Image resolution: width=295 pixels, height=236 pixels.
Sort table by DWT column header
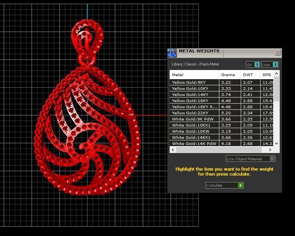(x=250, y=75)
